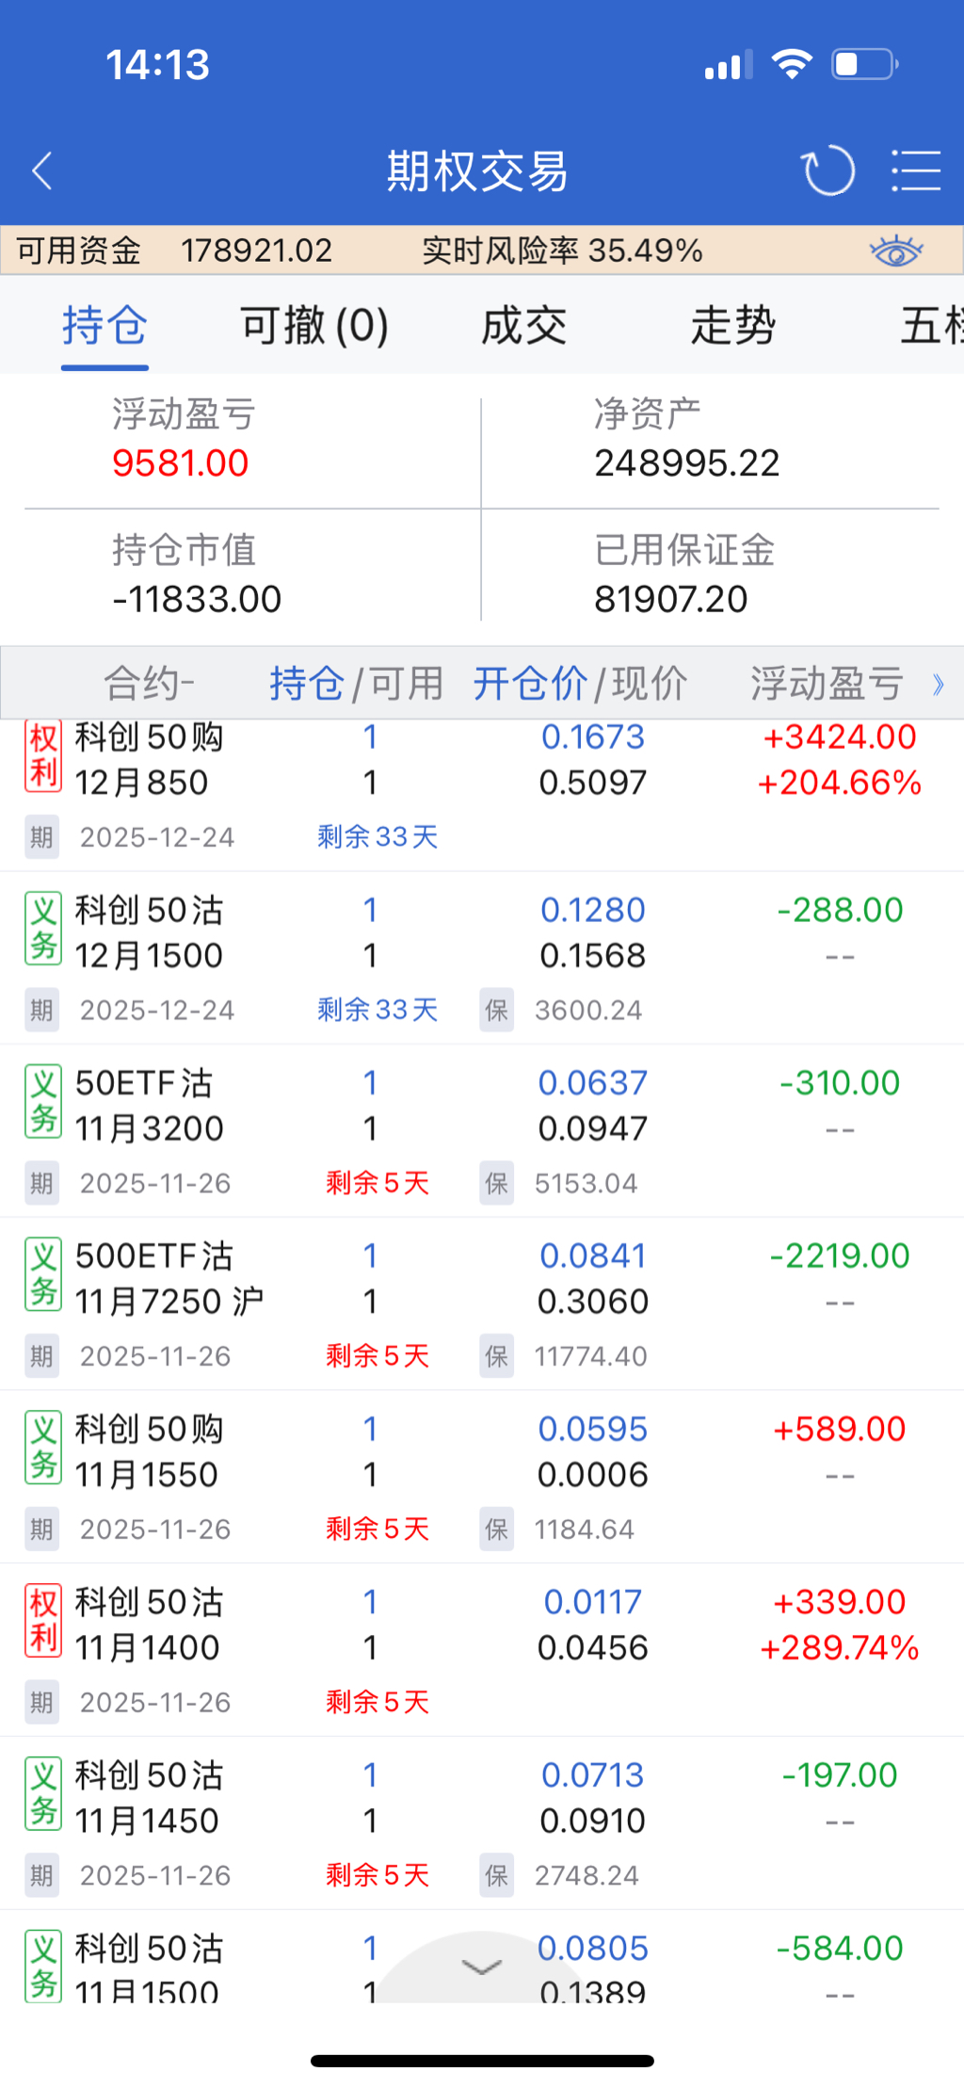Sort by 持仓 column header
The height and width of the screenshot is (2088, 964).
[x=306, y=684]
